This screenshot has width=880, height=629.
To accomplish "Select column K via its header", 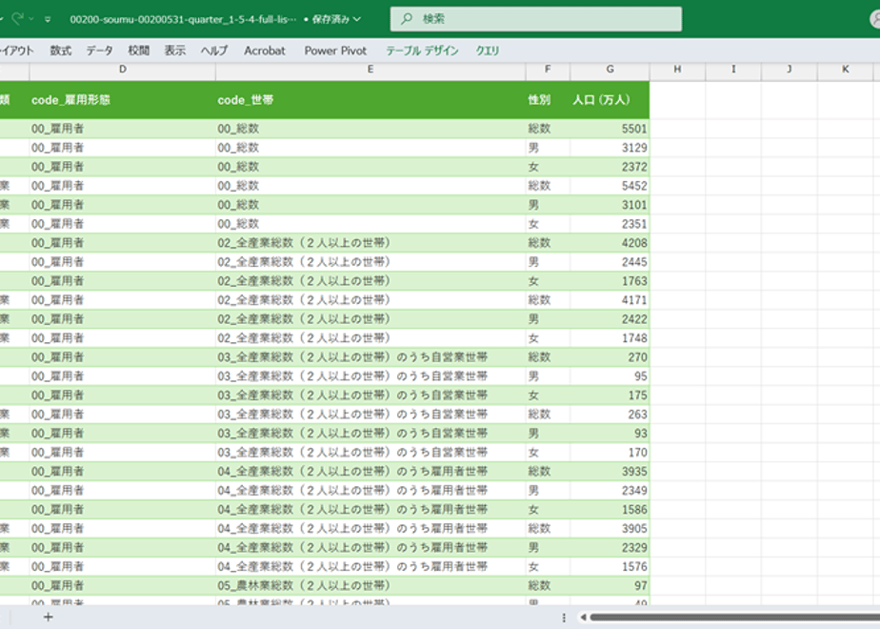I will pos(845,70).
